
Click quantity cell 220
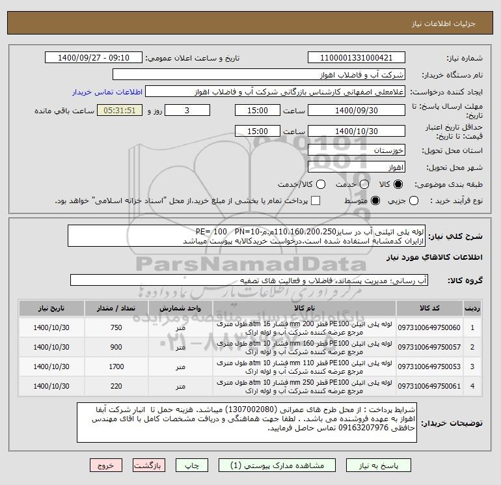(116, 386)
